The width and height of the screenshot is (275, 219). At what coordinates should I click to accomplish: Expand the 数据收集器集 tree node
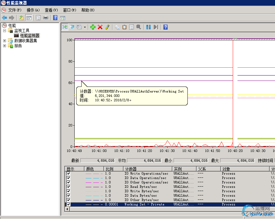click(4, 41)
